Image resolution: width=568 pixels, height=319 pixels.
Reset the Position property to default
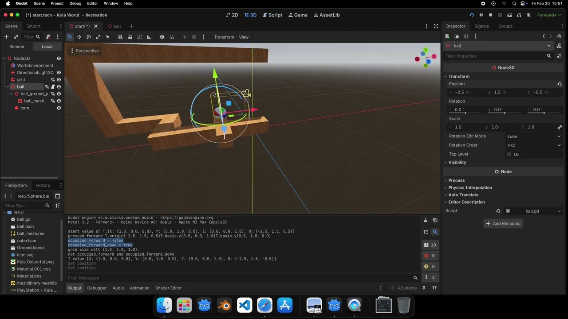click(560, 84)
